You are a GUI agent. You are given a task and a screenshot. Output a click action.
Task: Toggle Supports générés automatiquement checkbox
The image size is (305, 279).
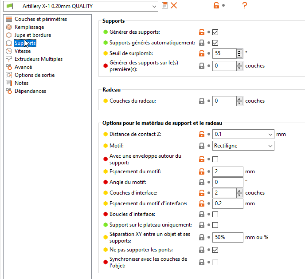coord(215,43)
